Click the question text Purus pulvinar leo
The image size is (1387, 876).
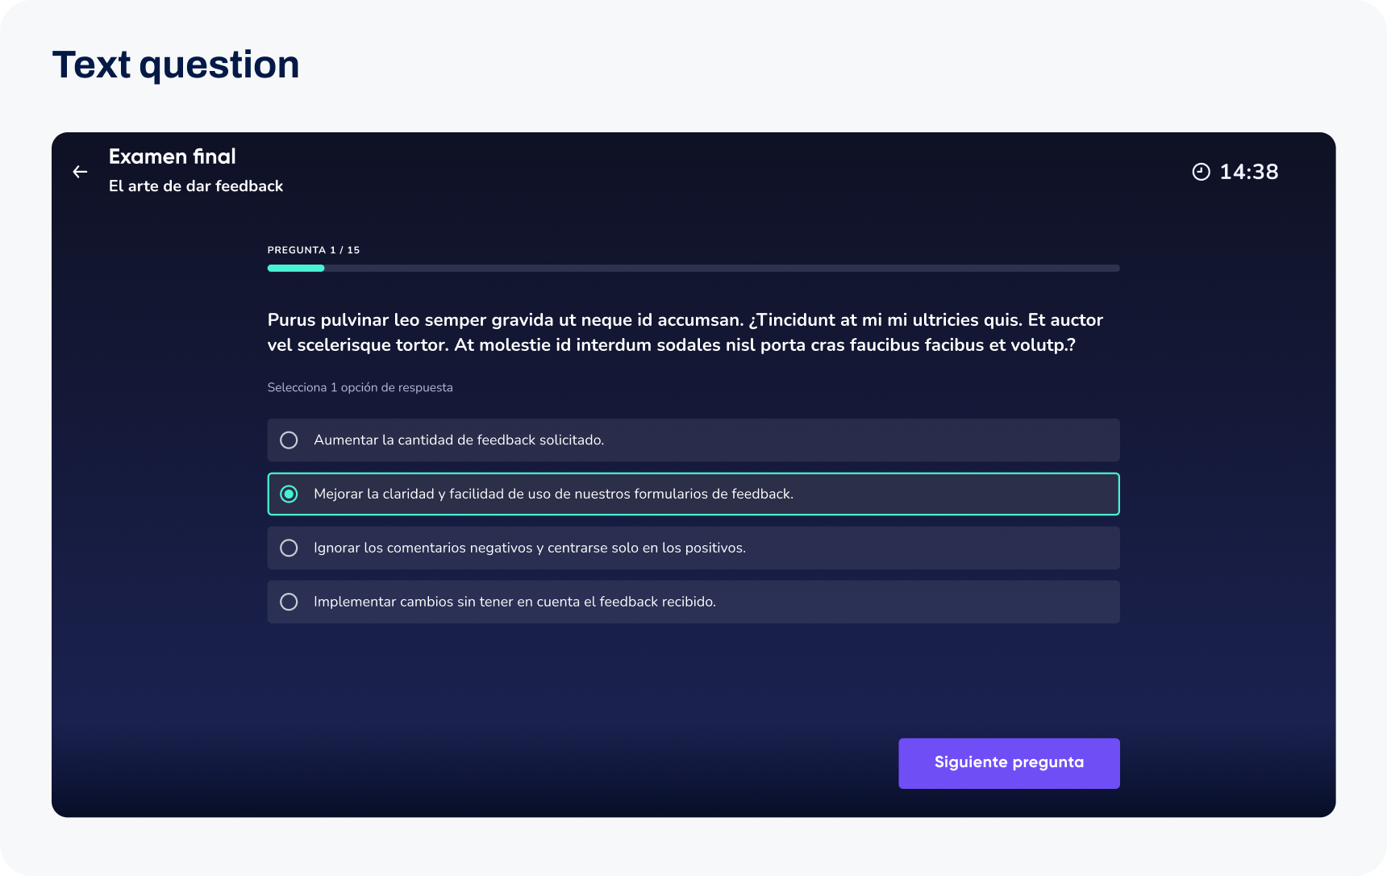click(685, 332)
